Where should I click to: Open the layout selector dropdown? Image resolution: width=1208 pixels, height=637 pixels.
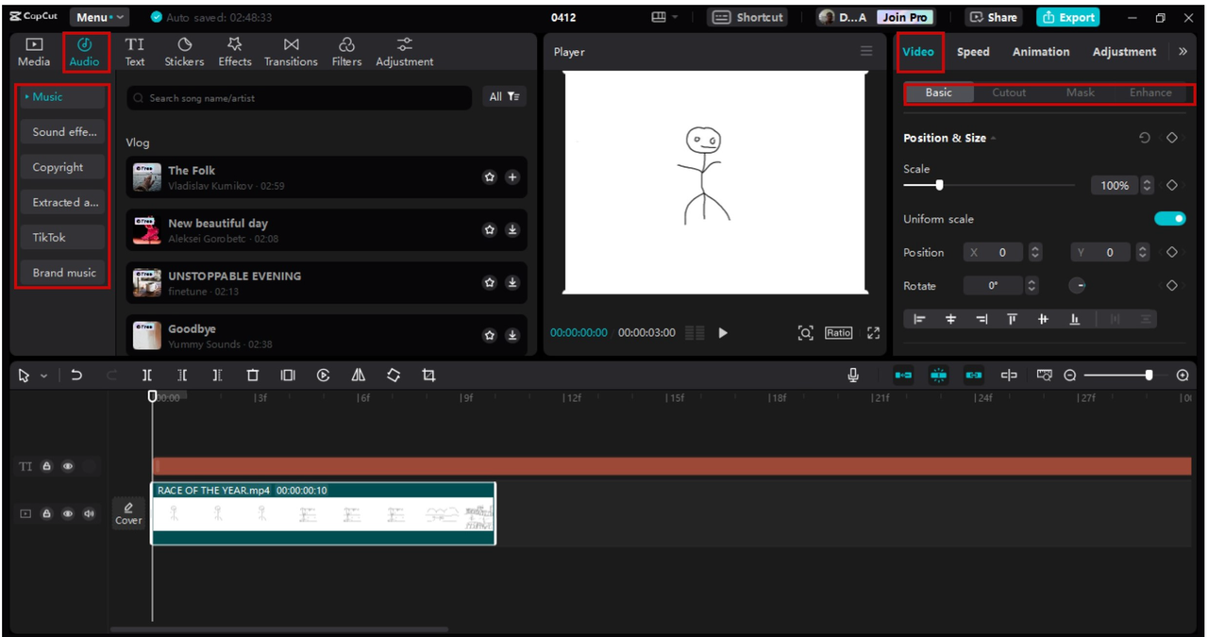pos(664,17)
